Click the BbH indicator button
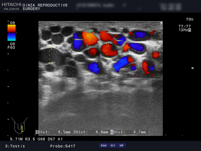The height and width of the screenshot is (151, 201). (x=104, y=145)
